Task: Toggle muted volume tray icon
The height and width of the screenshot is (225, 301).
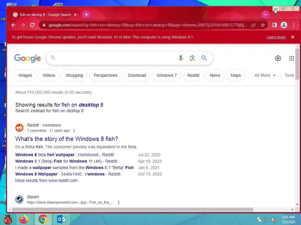Action: [x=273, y=219]
